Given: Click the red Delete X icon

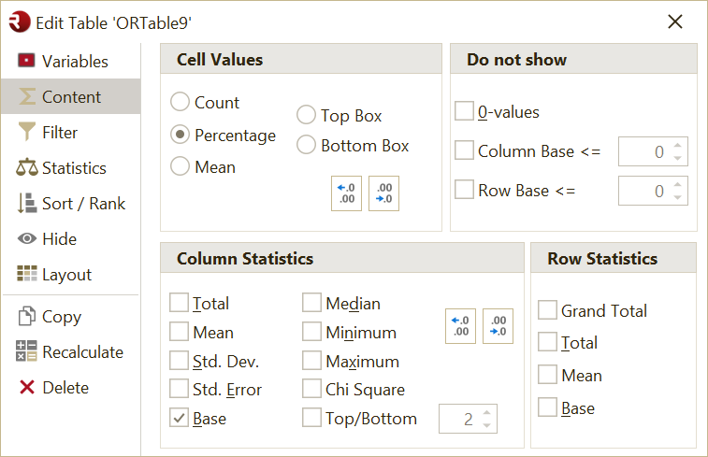Looking at the screenshot, I should point(26,388).
